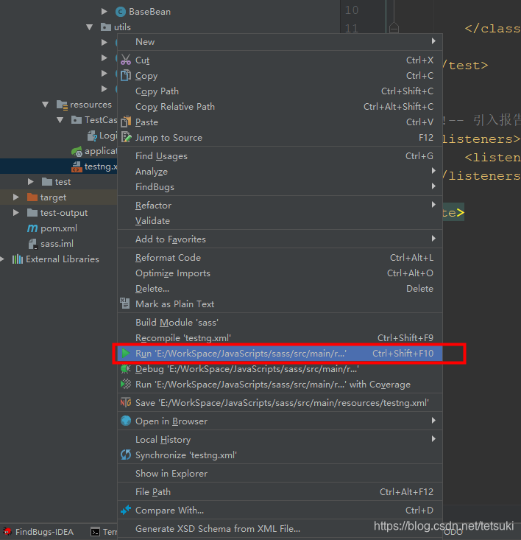The image size is (521, 540).
Task: Expand the BaseBean node
Action: pos(104,11)
